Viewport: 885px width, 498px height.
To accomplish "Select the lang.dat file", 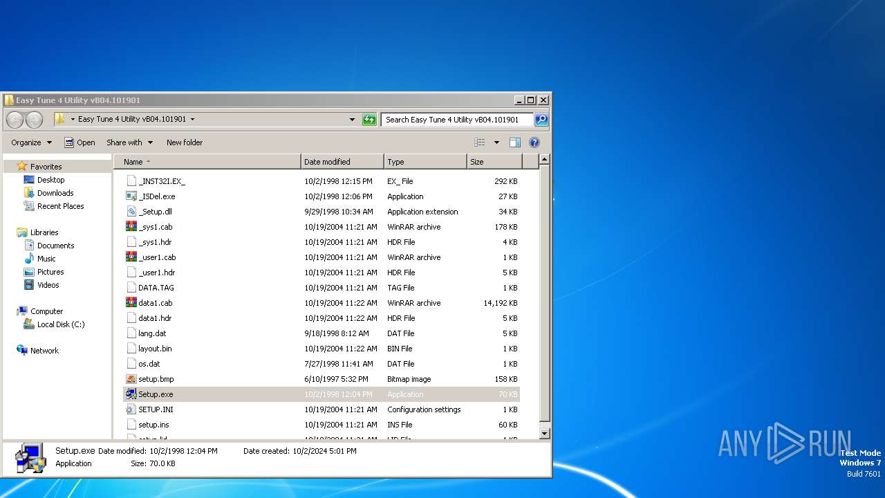I will coord(152,333).
